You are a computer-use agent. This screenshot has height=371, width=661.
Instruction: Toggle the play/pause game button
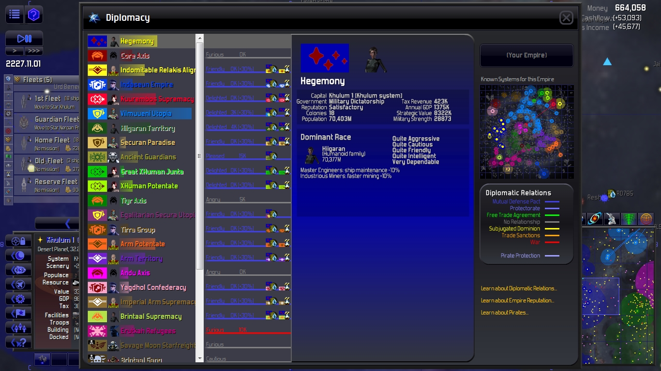(24, 39)
